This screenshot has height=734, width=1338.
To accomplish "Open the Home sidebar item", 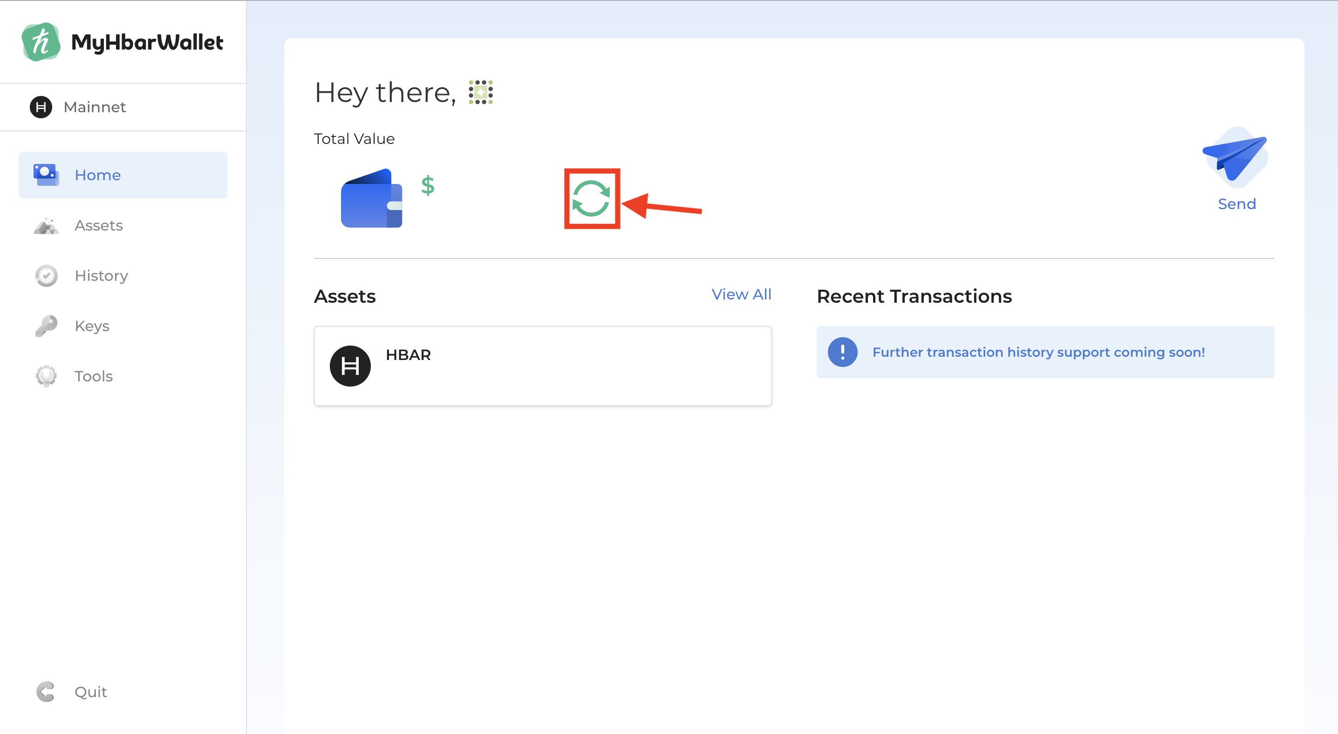I will click(97, 175).
